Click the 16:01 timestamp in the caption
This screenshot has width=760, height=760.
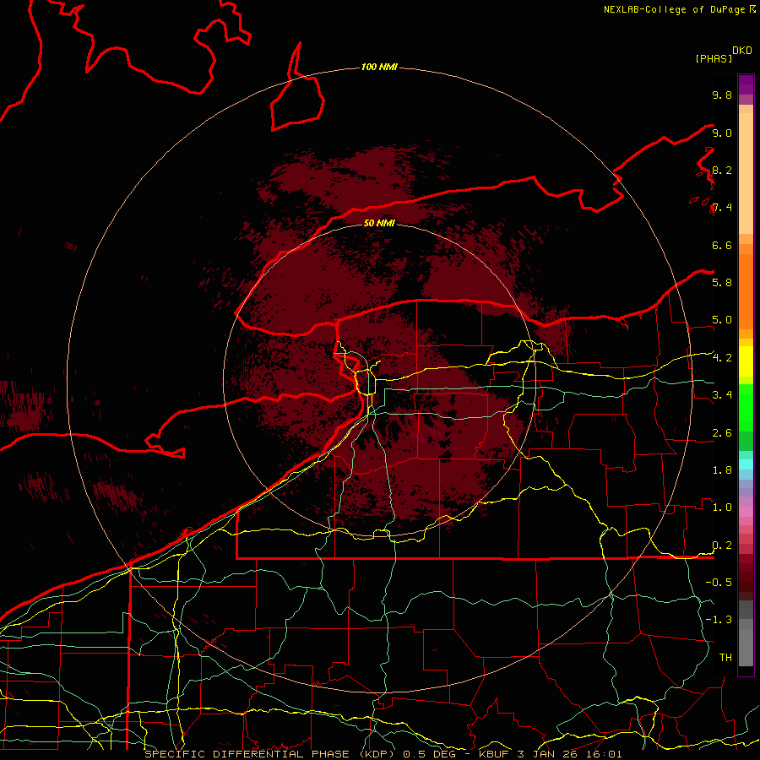[x=605, y=754]
